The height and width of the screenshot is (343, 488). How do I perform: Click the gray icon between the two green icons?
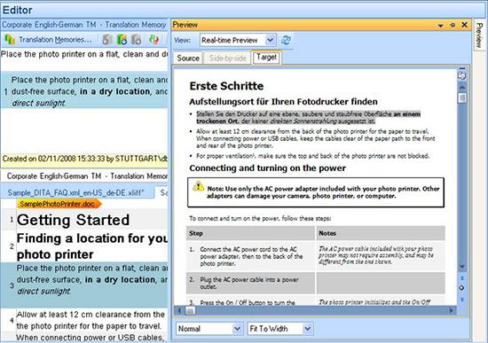pos(137,40)
